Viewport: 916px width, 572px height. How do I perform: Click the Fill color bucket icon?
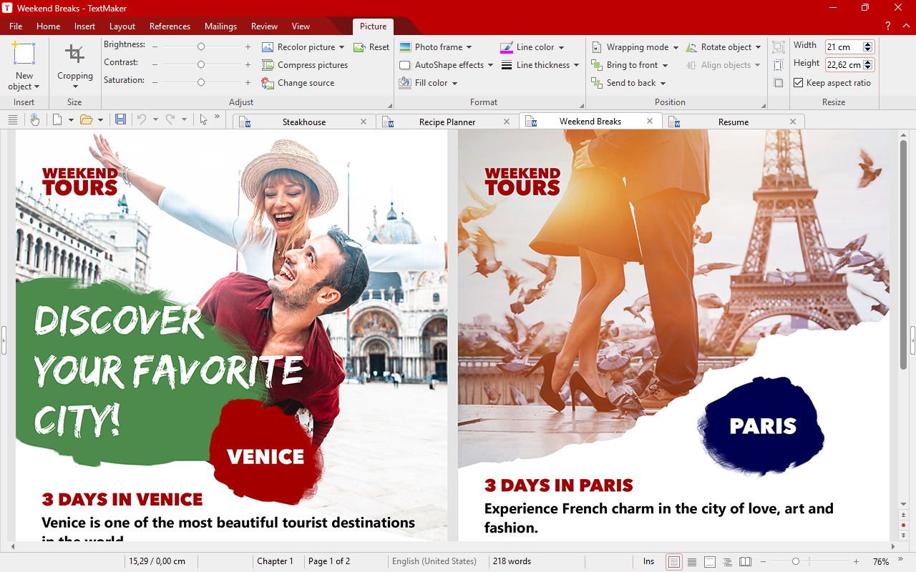click(x=405, y=83)
